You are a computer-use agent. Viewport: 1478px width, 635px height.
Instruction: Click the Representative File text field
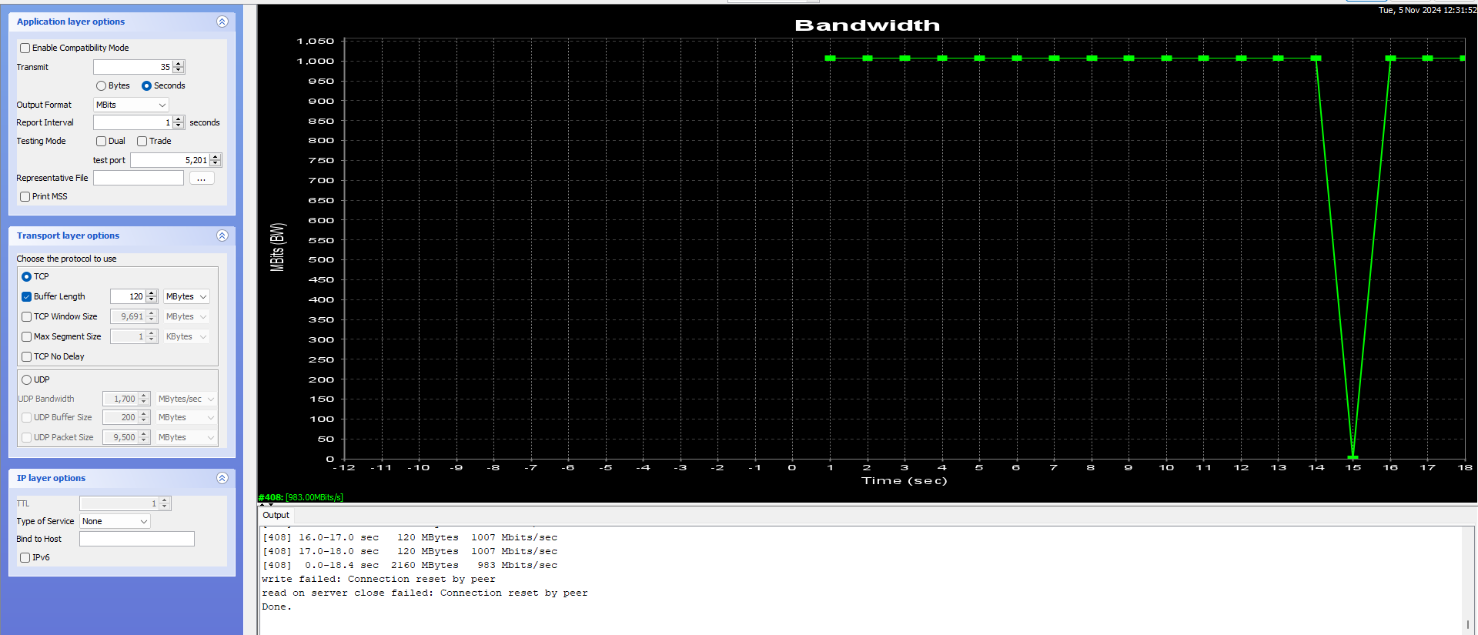139,178
